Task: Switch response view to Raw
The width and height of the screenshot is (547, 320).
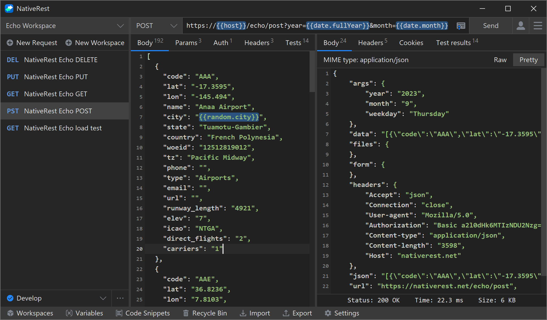Action: pyautogui.click(x=500, y=60)
